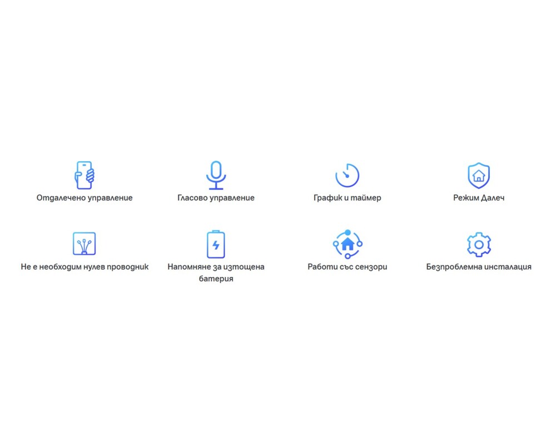Image resolution: width=556 pixels, height=445 pixels.
Task: Click the lightning bolt inside the battery
Action: click(x=216, y=245)
